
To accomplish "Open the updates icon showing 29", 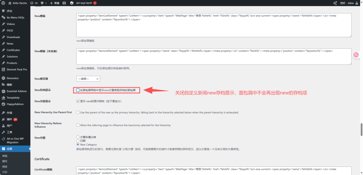I will (34, 3).
